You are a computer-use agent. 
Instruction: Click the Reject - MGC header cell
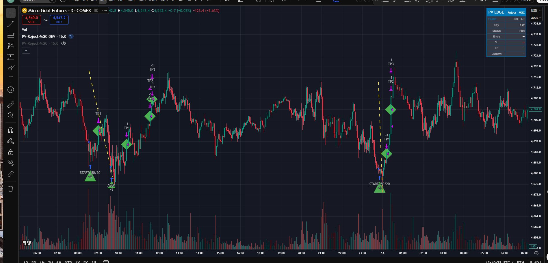[x=516, y=12]
